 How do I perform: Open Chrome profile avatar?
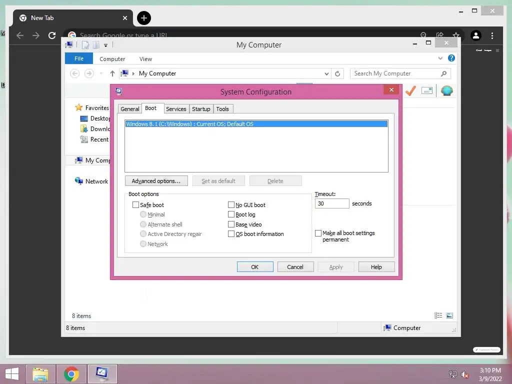tap(476, 35)
